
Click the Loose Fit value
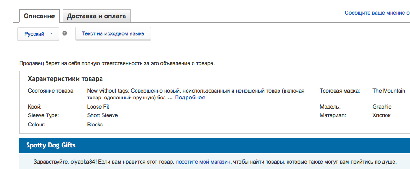click(98, 107)
